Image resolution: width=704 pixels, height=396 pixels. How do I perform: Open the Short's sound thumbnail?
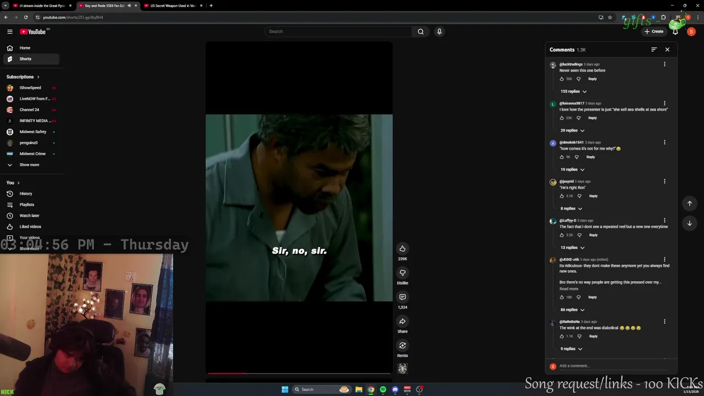pos(403,369)
